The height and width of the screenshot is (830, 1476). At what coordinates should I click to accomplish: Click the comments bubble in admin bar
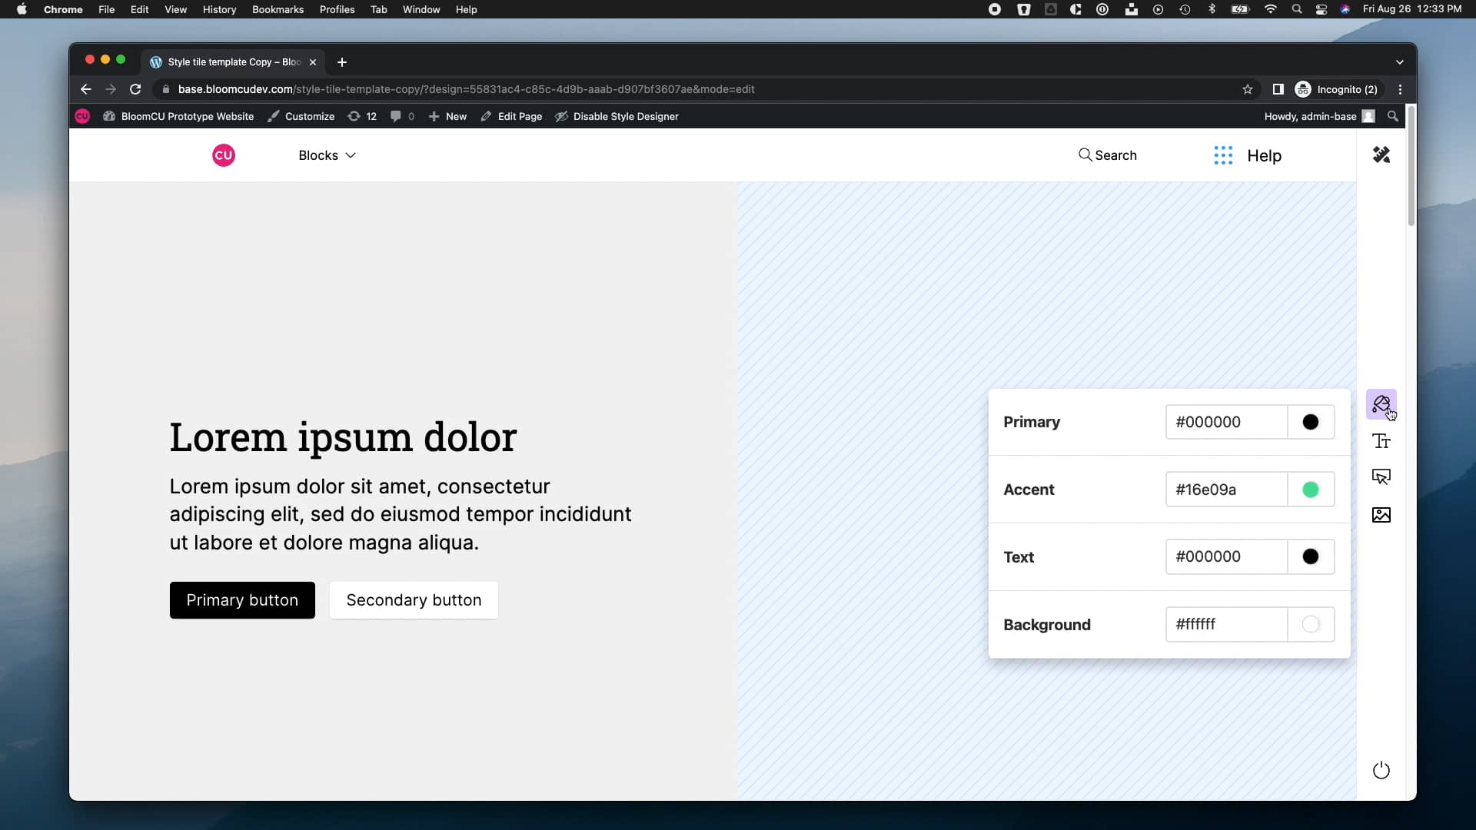click(x=401, y=116)
